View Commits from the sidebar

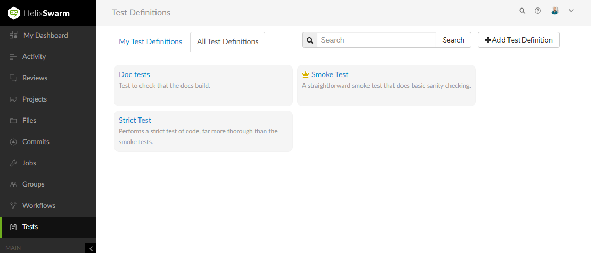[36, 142]
